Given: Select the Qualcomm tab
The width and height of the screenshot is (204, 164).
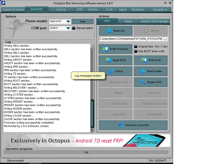Looking at the screenshot, I should [37, 9].
